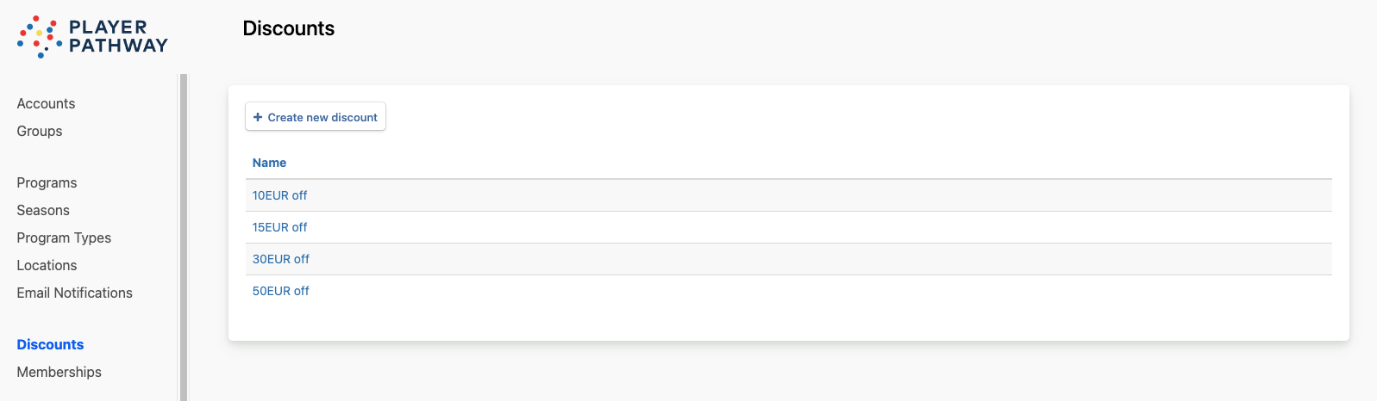
Task: Select Program Types in the sidebar
Action: point(64,238)
